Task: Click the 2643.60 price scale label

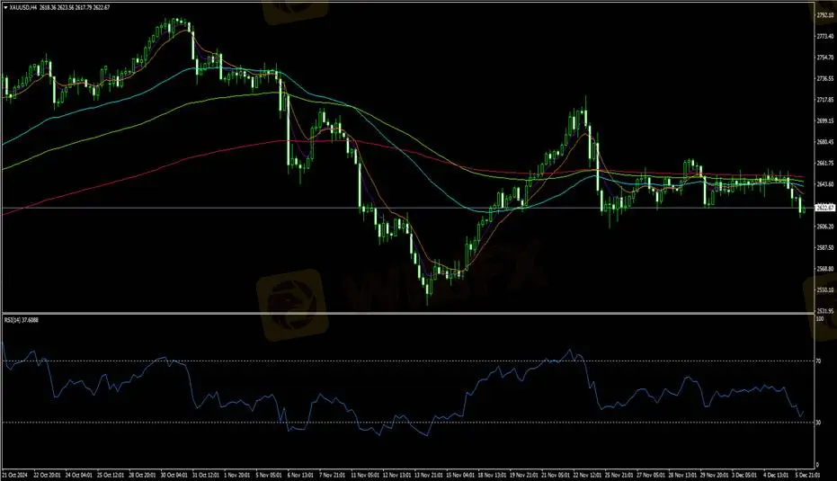Action: [x=825, y=184]
